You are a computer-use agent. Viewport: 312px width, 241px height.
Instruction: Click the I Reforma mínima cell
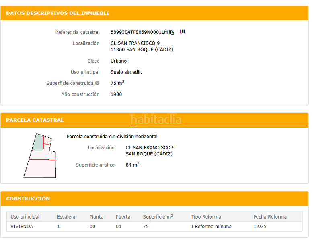tap(211, 227)
